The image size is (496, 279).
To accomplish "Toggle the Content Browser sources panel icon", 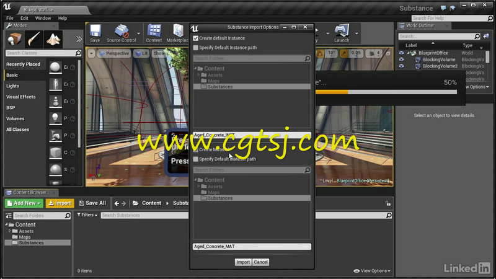I will pyautogui.click(x=9, y=215).
